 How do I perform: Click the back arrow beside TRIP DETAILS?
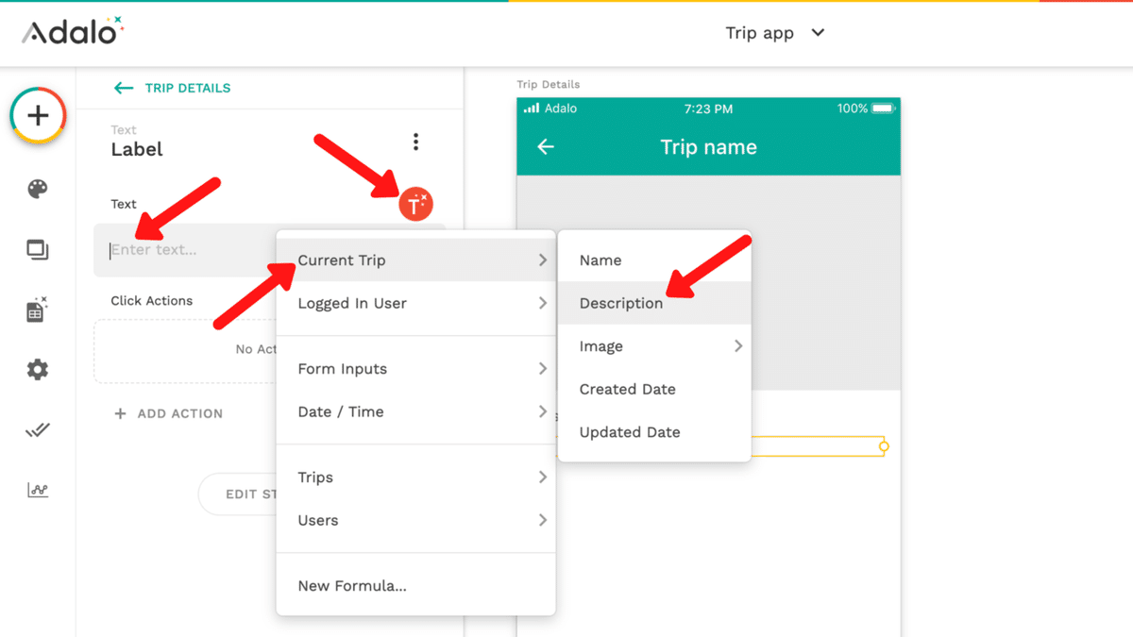pos(123,88)
